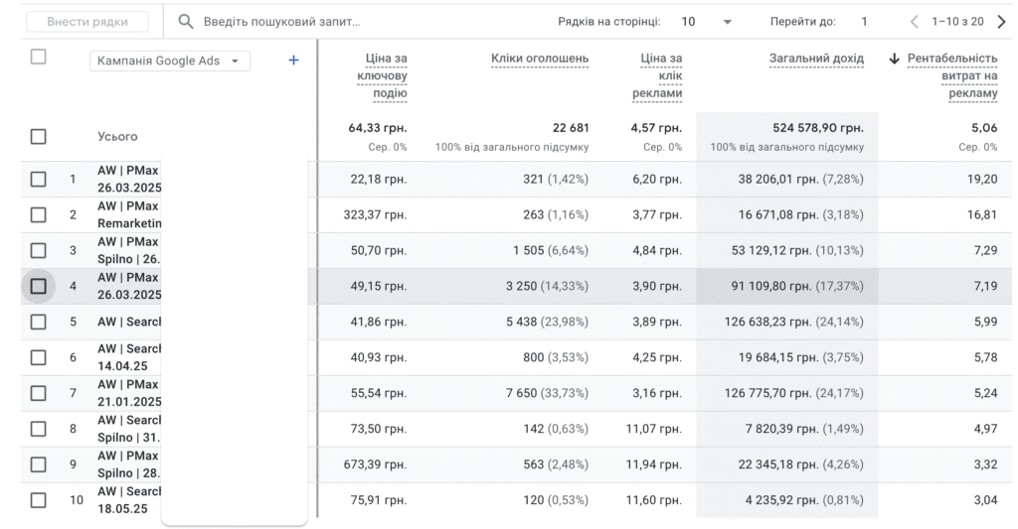
Task: Open the Кампанія Google Ads dimension dropdown
Action: pos(169,61)
